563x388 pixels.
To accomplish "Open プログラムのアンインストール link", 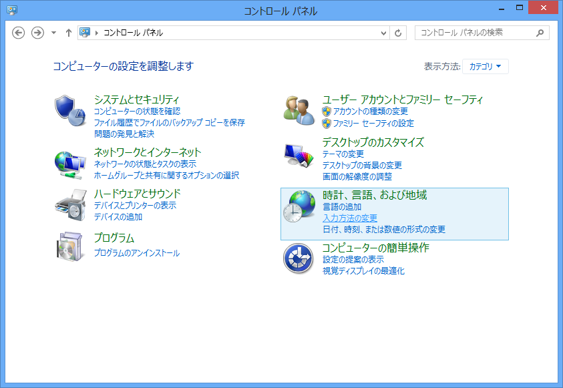I will pyautogui.click(x=137, y=253).
